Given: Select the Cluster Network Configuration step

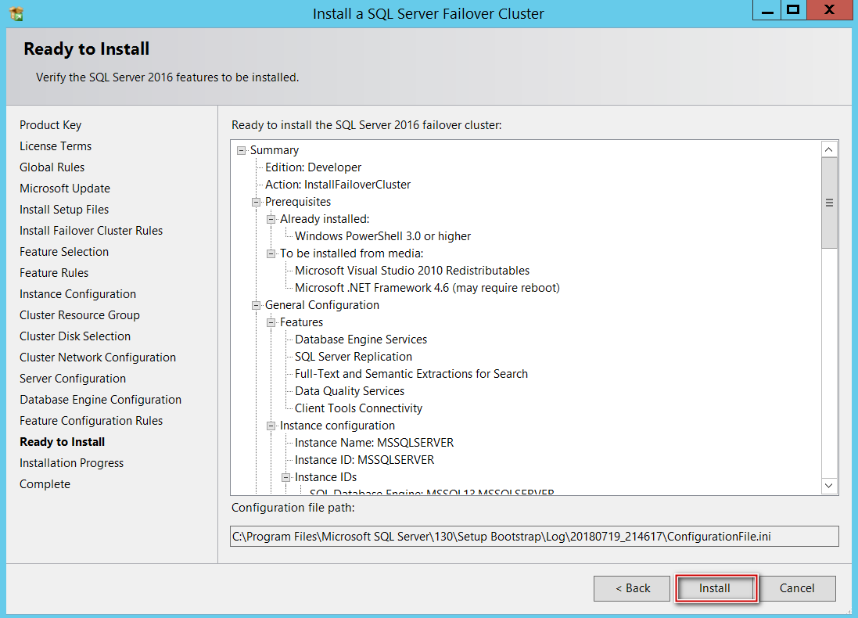Looking at the screenshot, I should click(x=98, y=358).
